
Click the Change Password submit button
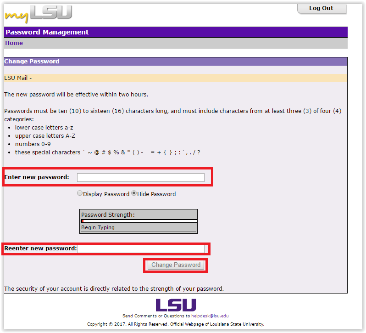[x=176, y=265]
